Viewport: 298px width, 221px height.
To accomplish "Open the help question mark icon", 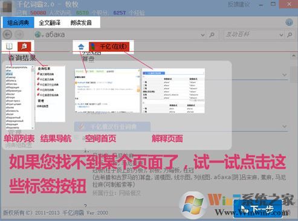I will click(x=289, y=22).
